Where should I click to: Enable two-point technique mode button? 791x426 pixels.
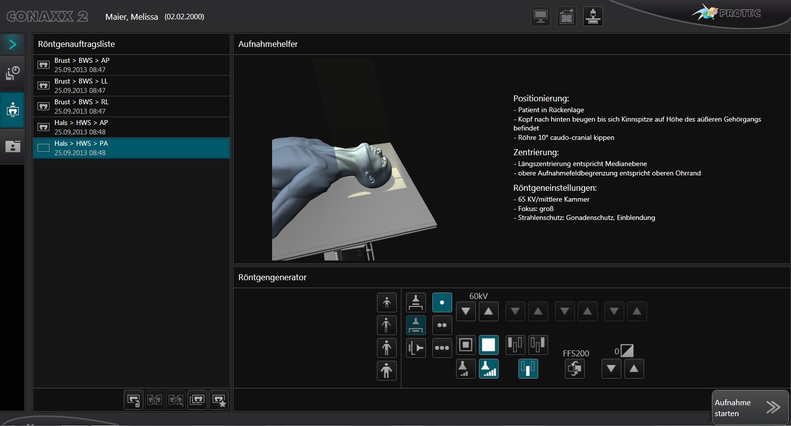tap(442, 325)
